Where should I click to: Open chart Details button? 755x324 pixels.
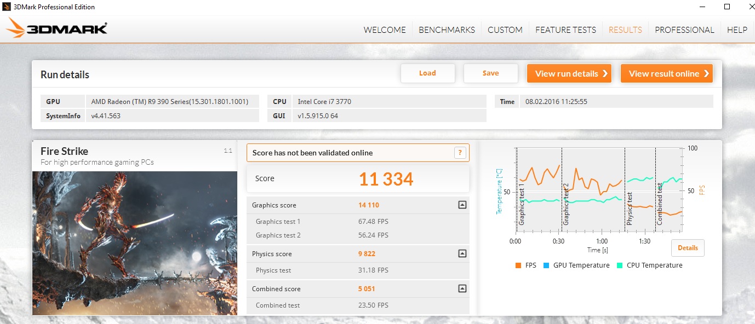coord(688,248)
